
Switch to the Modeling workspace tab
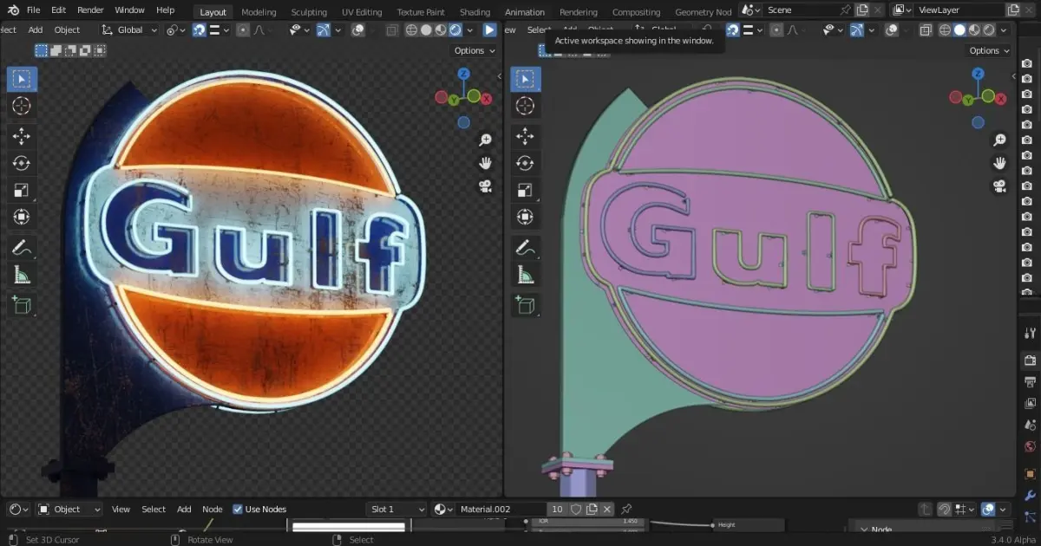tap(259, 12)
